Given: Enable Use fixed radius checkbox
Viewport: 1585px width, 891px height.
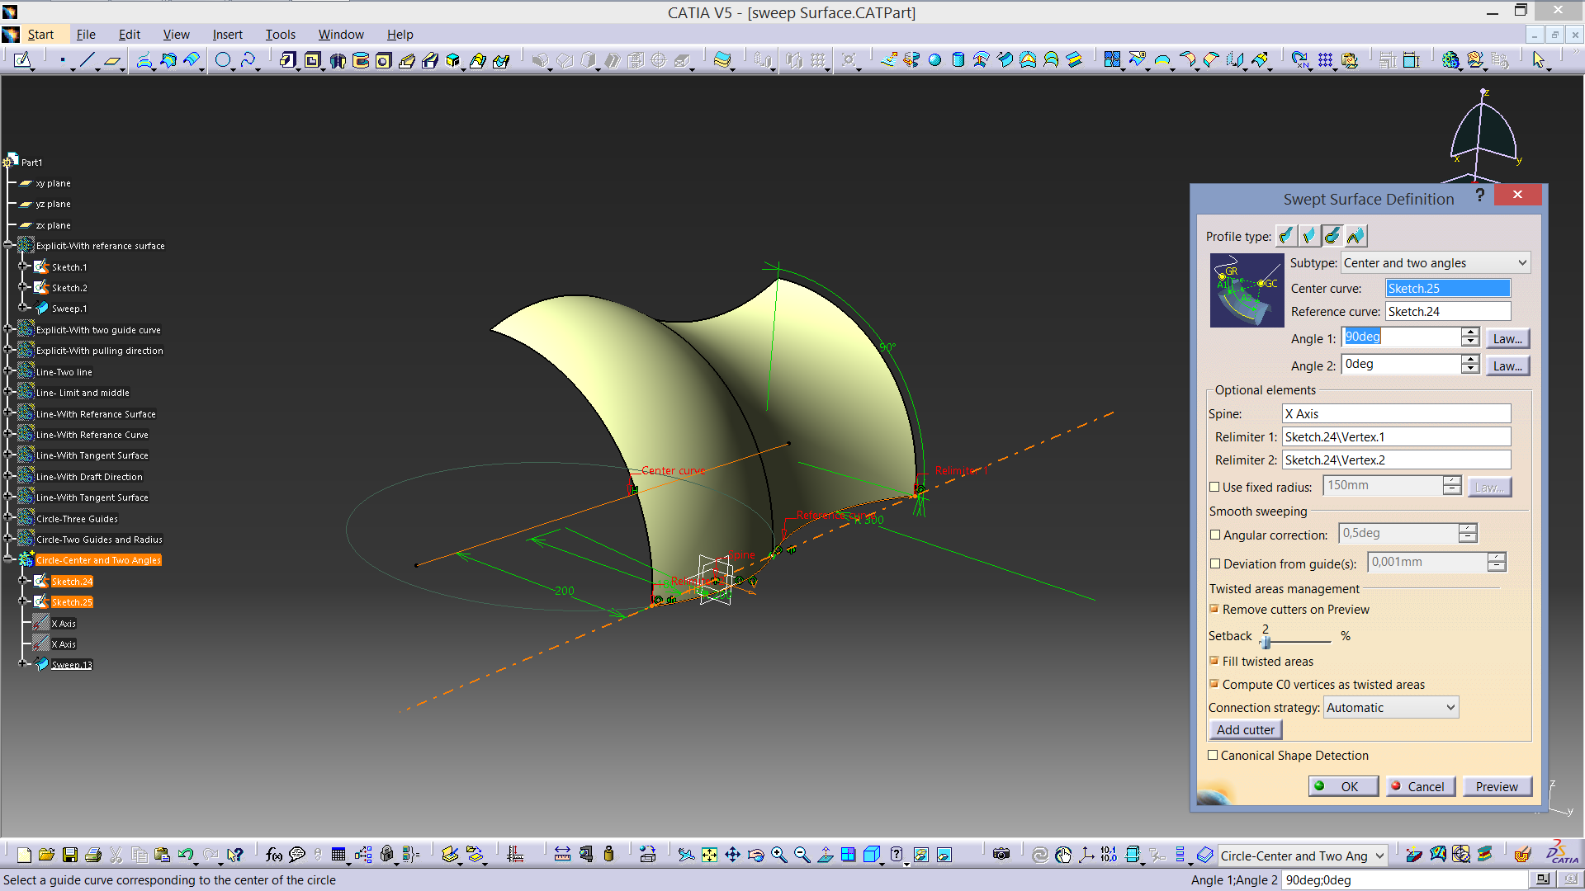Looking at the screenshot, I should (1214, 487).
